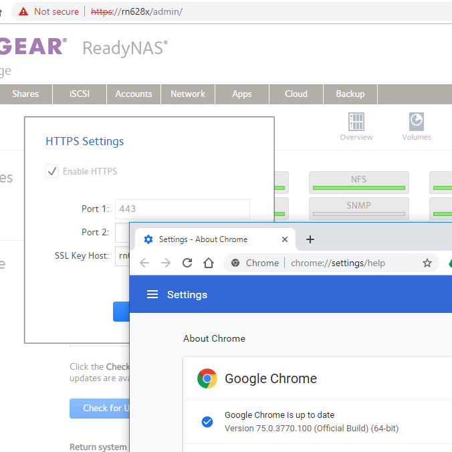
Task: Open the Volumes icon in ReadyNAS
Action: (417, 126)
